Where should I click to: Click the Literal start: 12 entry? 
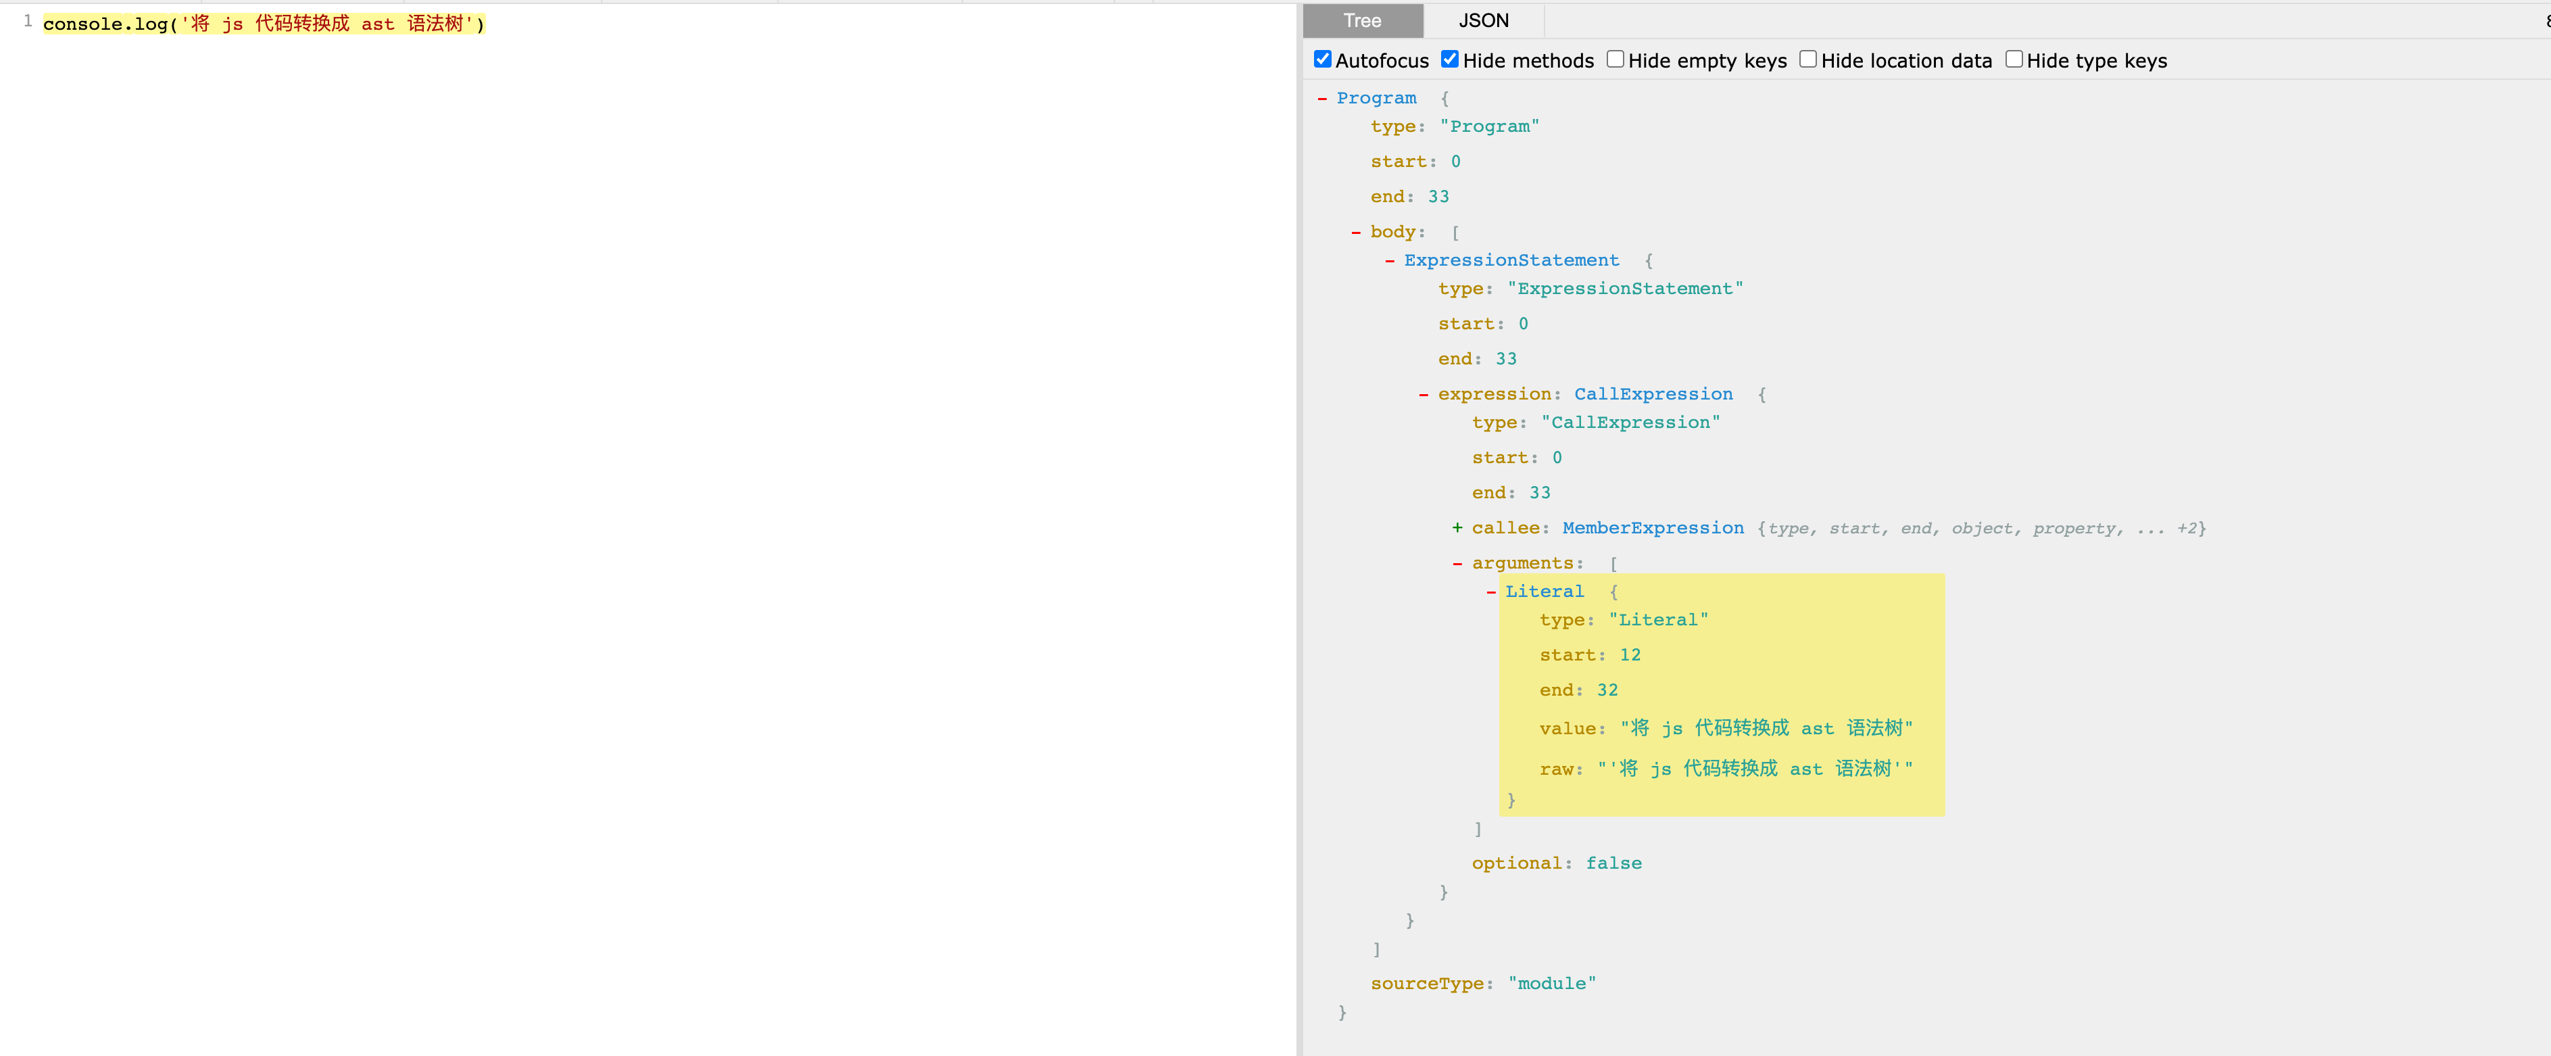click(x=1589, y=655)
